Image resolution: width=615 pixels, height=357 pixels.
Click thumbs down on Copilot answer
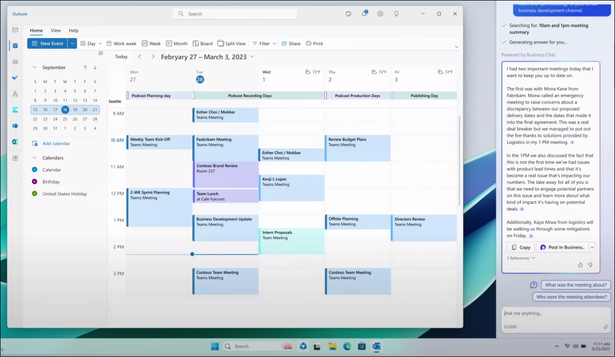590,265
